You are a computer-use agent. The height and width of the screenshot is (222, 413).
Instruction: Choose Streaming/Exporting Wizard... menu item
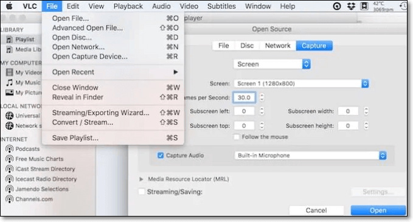[x=113, y=113]
